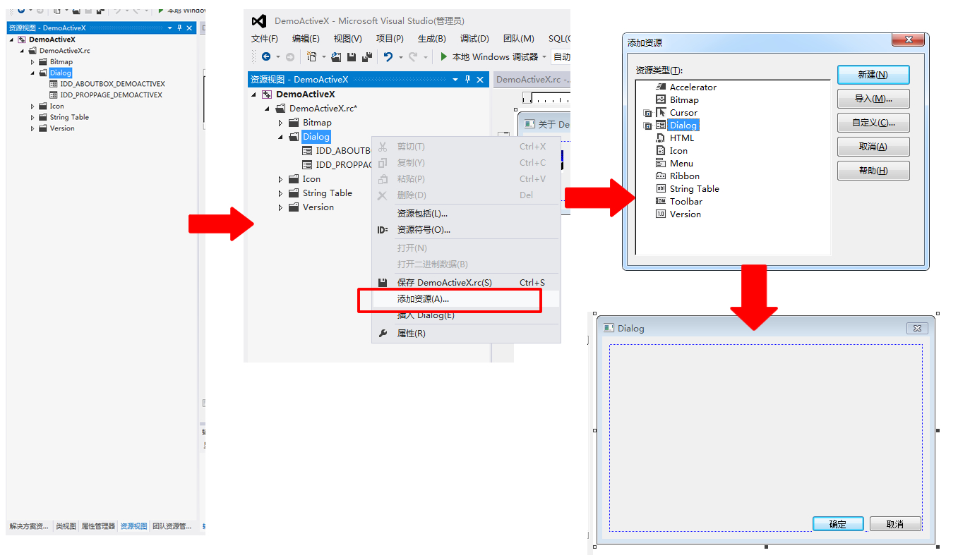958x560 pixels.
Task: Select Menu in the 添加资源 type list
Action: (x=681, y=163)
